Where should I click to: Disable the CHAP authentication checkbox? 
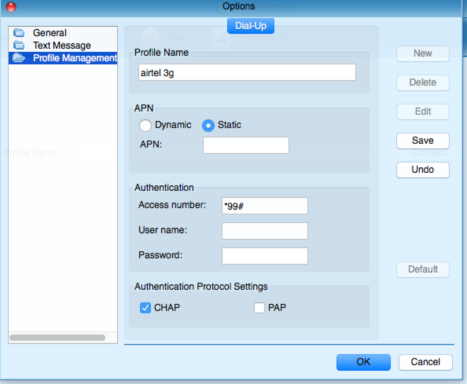point(145,308)
